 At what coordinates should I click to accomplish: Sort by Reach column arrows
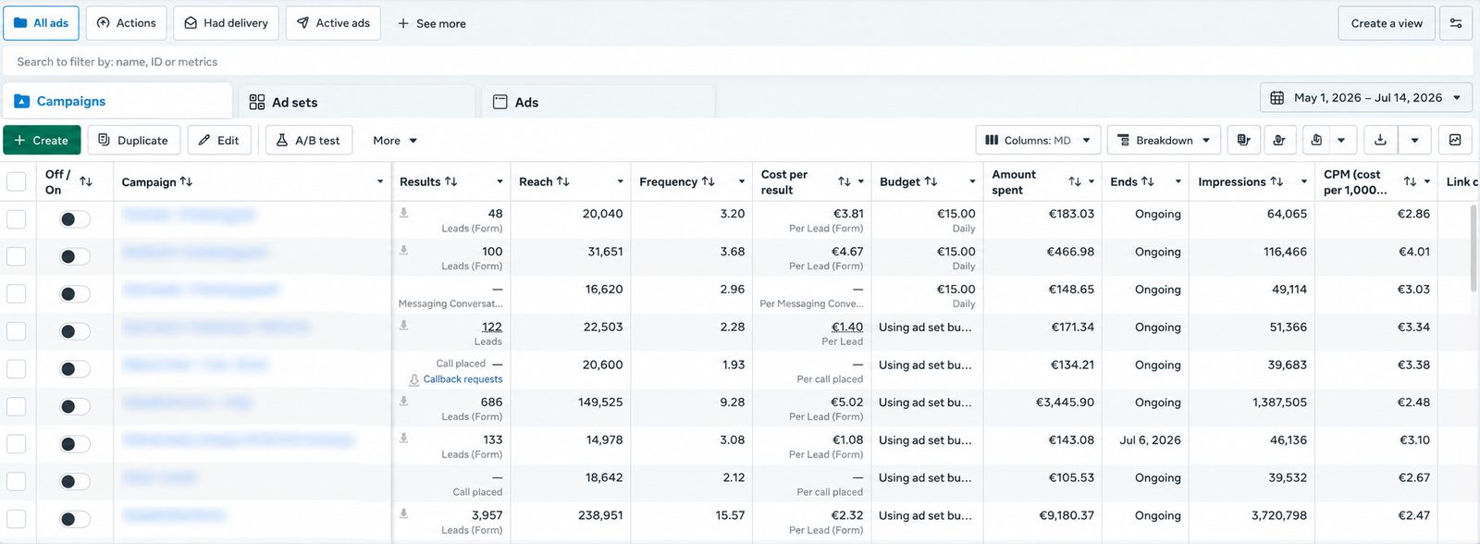[x=563, y=181]
